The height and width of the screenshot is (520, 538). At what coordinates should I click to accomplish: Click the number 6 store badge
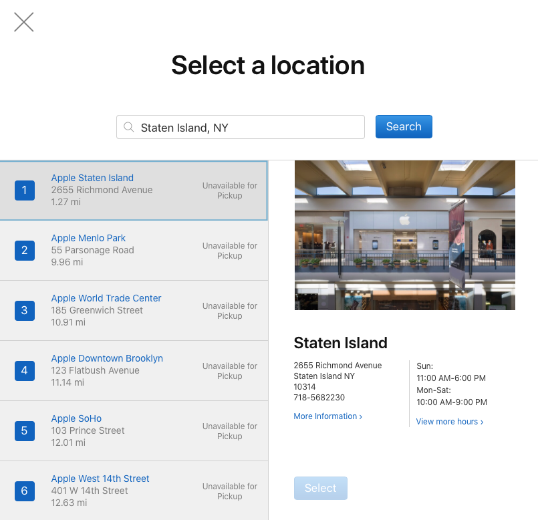25,491
